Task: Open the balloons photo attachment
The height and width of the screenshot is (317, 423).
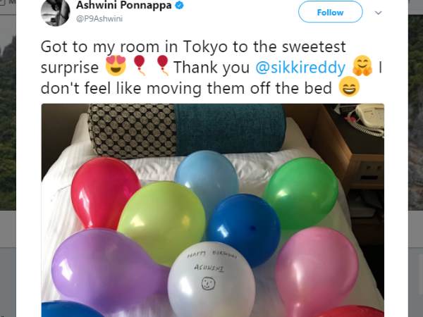Action: (x=213, y=210)
